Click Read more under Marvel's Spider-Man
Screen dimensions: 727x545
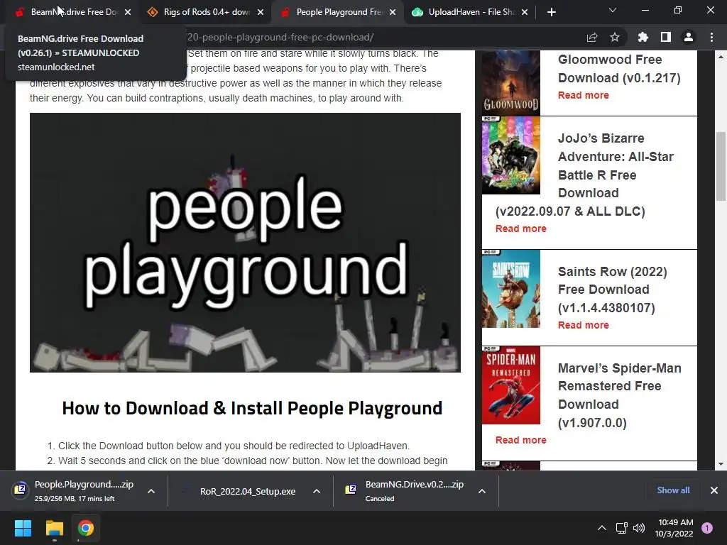click(x=520, y=440)
